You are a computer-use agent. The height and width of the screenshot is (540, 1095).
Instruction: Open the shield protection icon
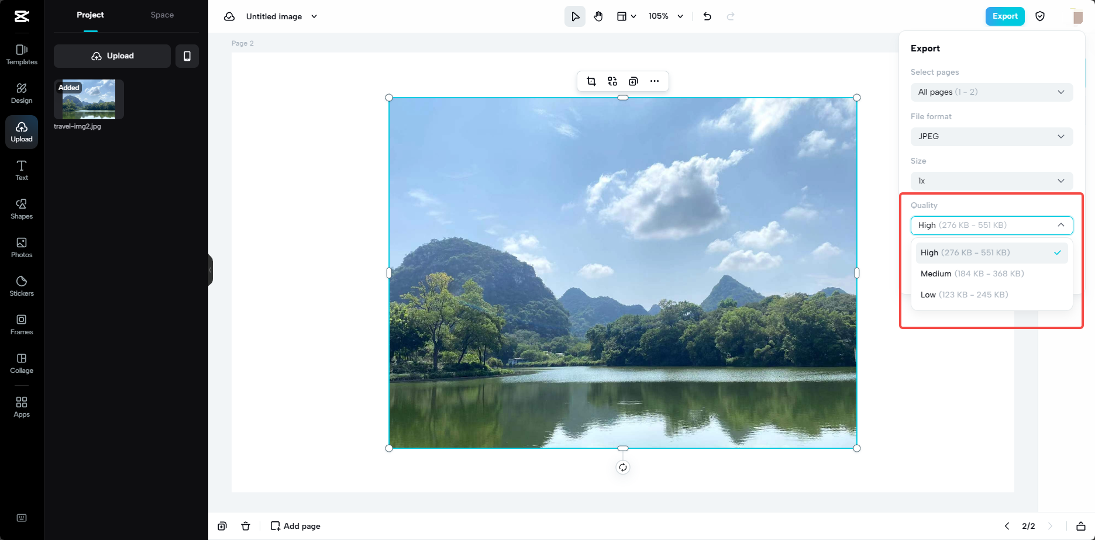point(1040,16)
